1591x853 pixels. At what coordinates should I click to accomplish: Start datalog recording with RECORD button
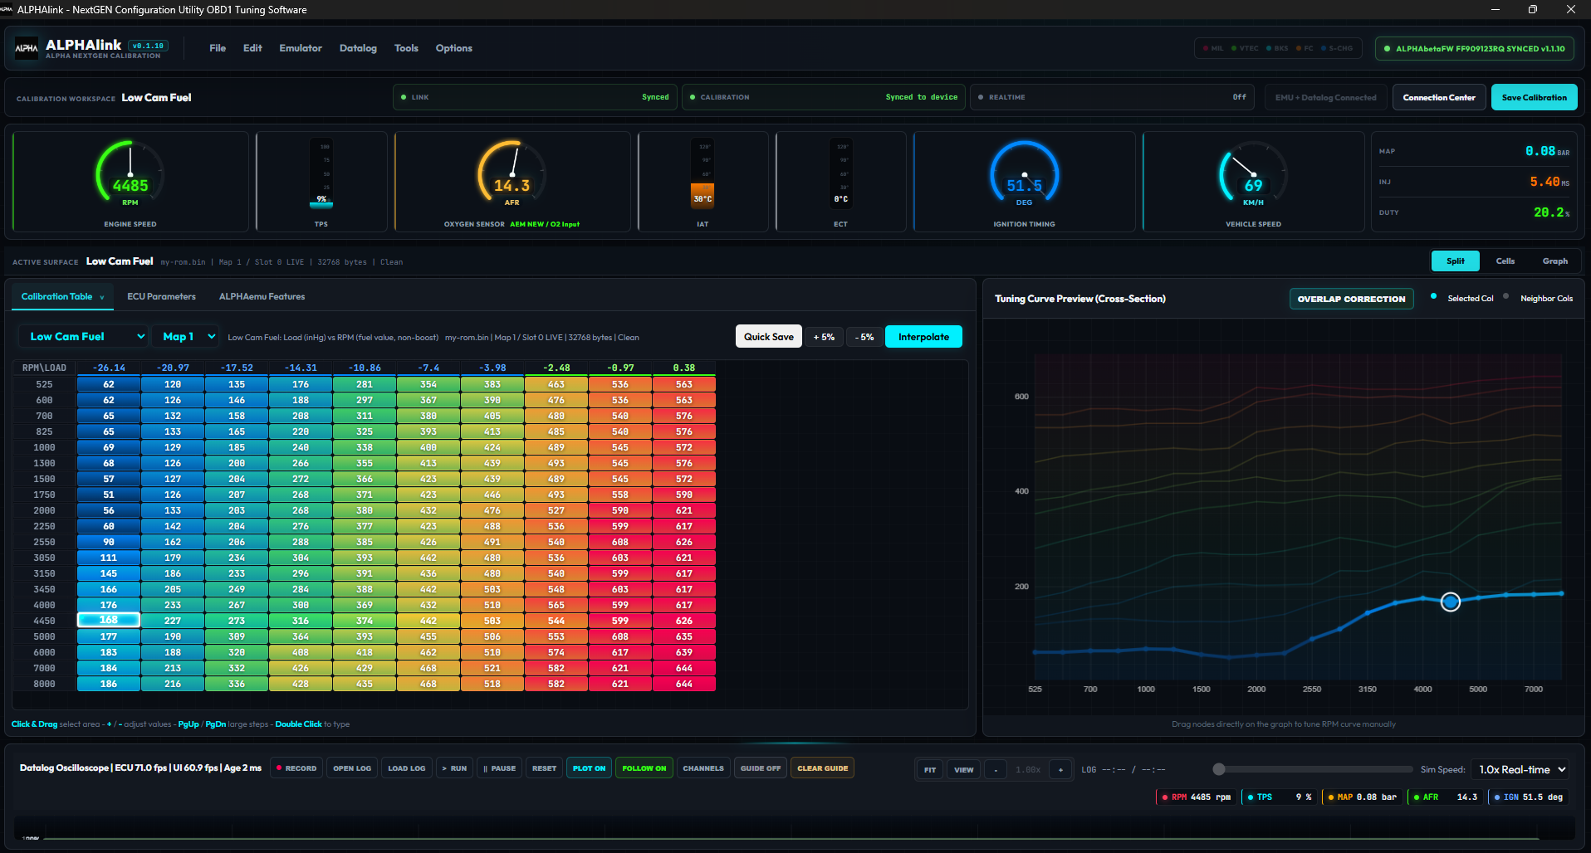tap(296, 768)
